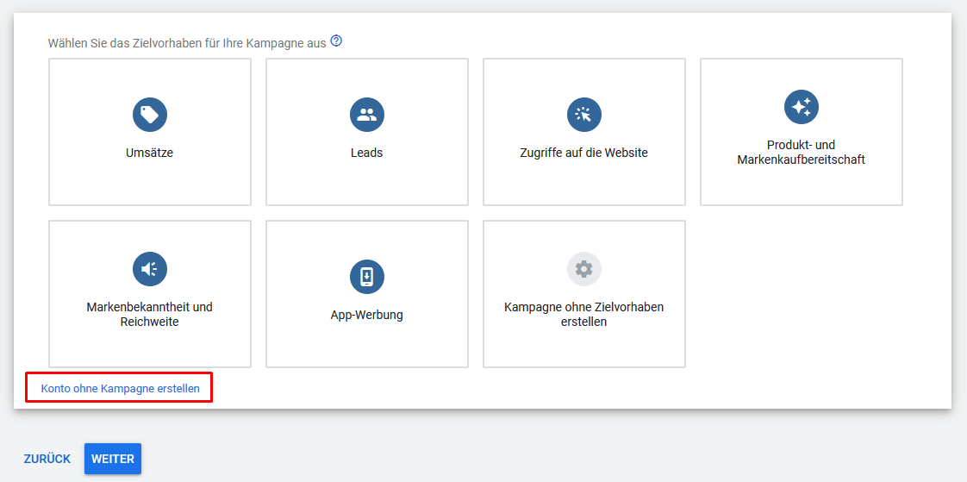
Task: Select the App-Werbung label text
Action: pos(367,315)
